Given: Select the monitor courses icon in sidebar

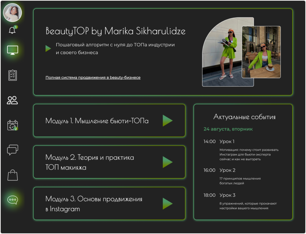Looking at the screenshot, I should click(13, 50).
